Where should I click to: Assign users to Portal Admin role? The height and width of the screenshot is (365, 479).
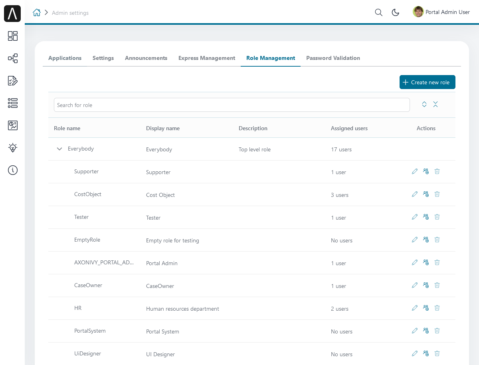pyautogui.click(x=426, y=262)
